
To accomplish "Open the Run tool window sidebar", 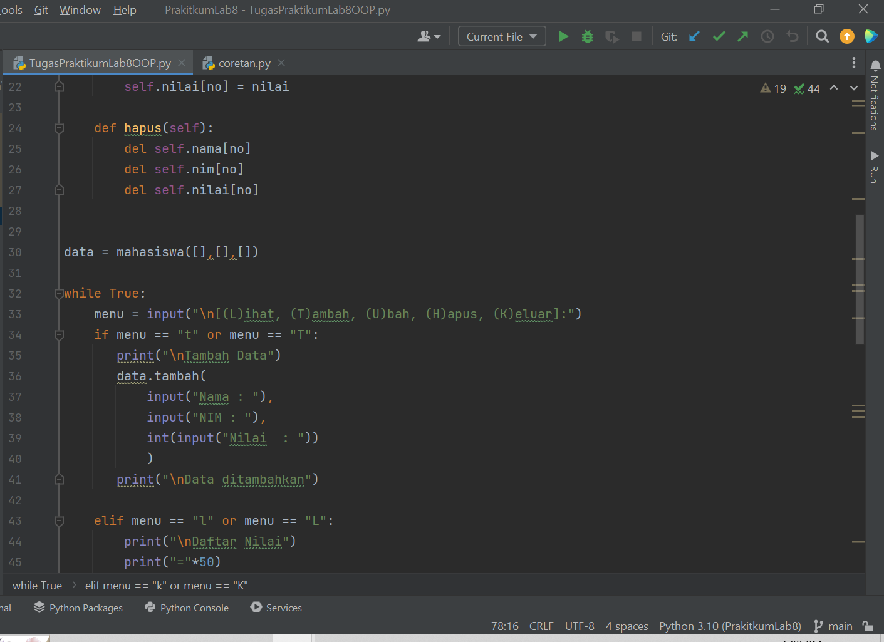I will pos(875,167).
